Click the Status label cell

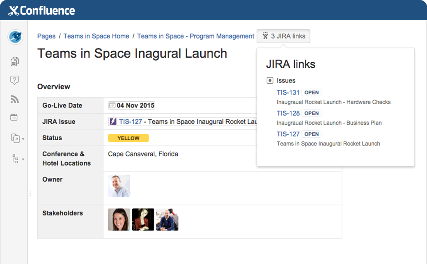pos(70,138)
